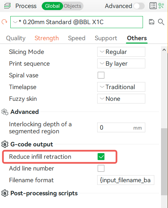This screenshot has height=208, width=168.
Task: Select the Objects mode button
Action: [72, 6]
